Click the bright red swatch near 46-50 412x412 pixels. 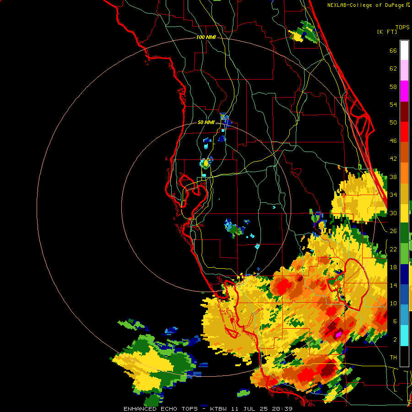tap(404, 132)
